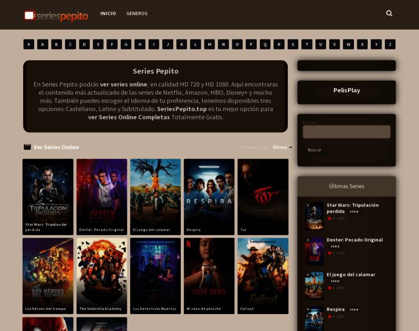Filter series by letter W
Viewport: 419px width, 331px height.
click(348, 44)
